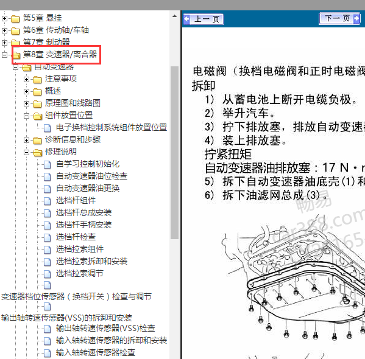
Task: Open 选档拉索调节 topic
Action: click(x=80, y=273)
